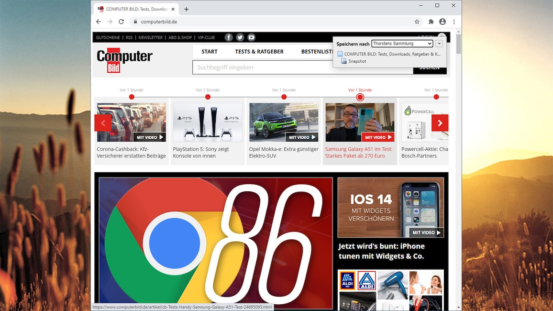Viewport: 553px width, 311px height.
Task: Open the TESTS & RATGEBER menu
Action: (259, 52)
